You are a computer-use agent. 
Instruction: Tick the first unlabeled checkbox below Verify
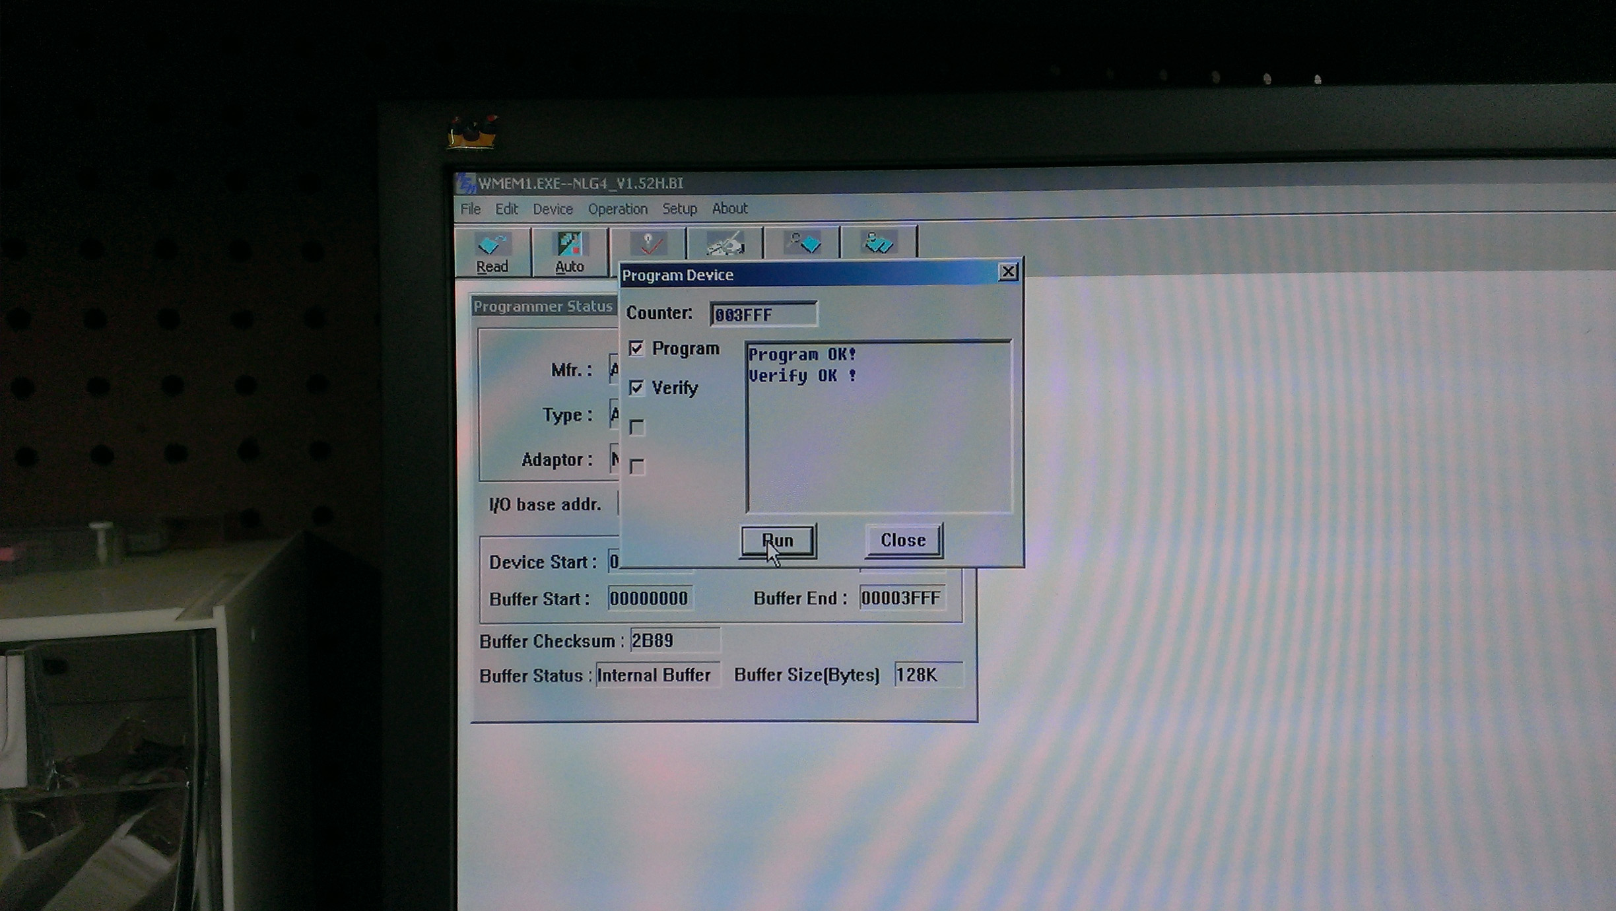pos(637,428)
